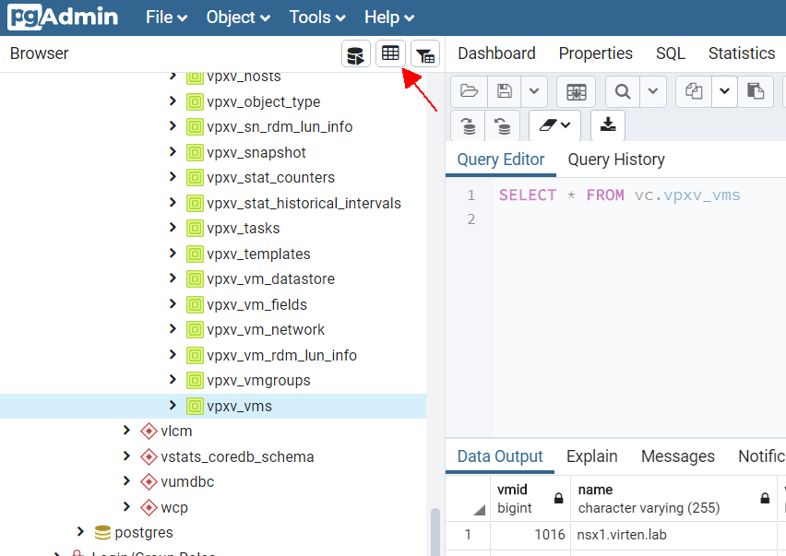Click the view icon beside vpxv_snapshot
The width and height of the screenshot is (786, 556).
195,152
